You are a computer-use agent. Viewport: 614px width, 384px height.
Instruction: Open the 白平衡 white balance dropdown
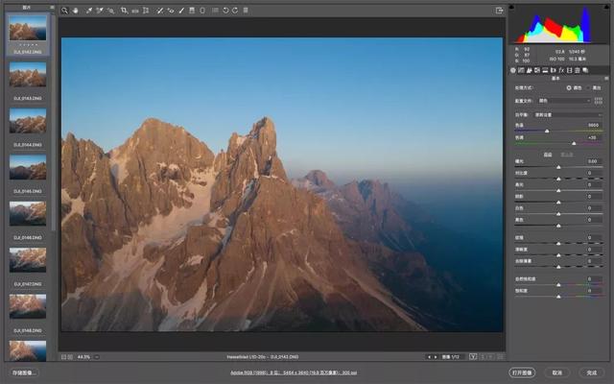coord(566,114)
